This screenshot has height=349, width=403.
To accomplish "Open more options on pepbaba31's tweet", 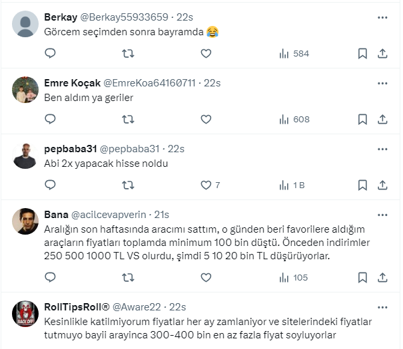I will point(382,149).
